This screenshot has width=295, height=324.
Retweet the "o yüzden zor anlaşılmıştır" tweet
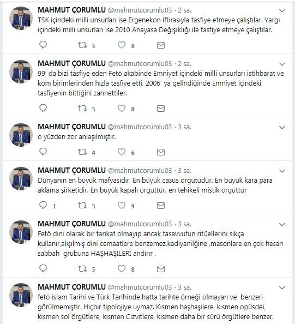pos(82,152)
